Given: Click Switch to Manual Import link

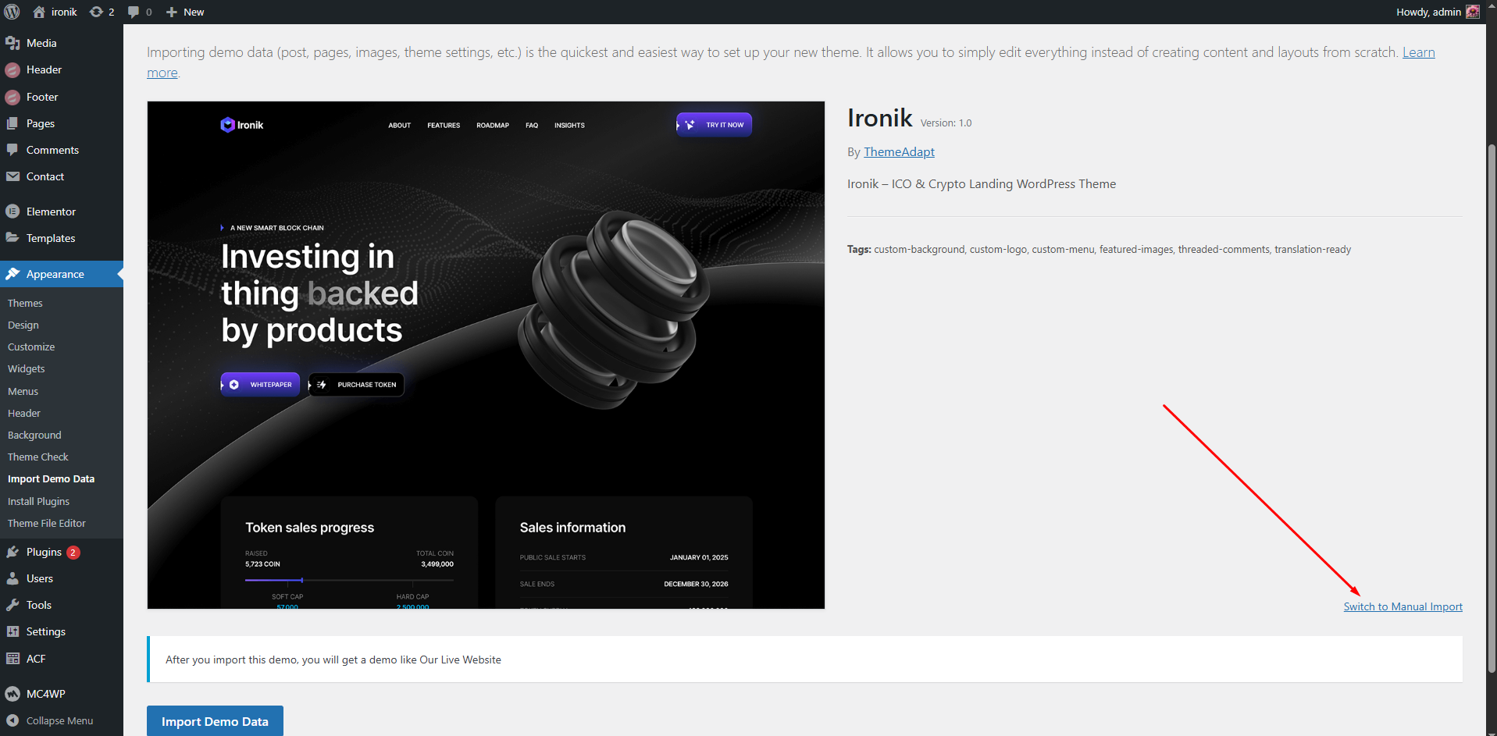Looking at the screenshot, I should pyautogui.click(x=1403, y=606).
